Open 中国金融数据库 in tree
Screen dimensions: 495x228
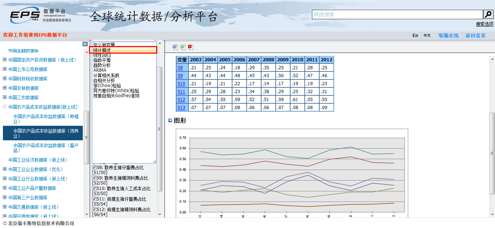pyautogui.click(x=23, y=51)
